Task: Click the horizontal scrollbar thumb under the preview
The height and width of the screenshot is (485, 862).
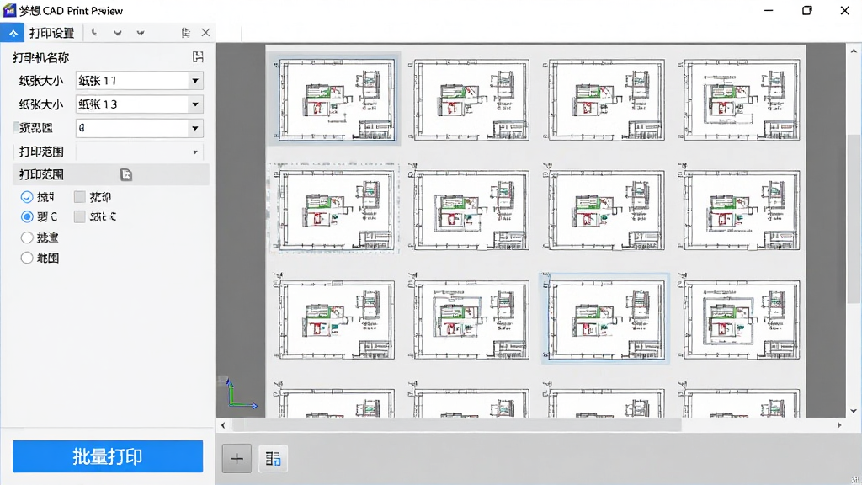Action: (457, 425)
